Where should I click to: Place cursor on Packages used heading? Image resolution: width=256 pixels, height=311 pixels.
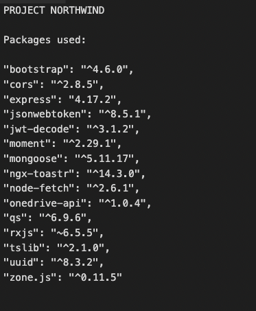coord(45,40)
